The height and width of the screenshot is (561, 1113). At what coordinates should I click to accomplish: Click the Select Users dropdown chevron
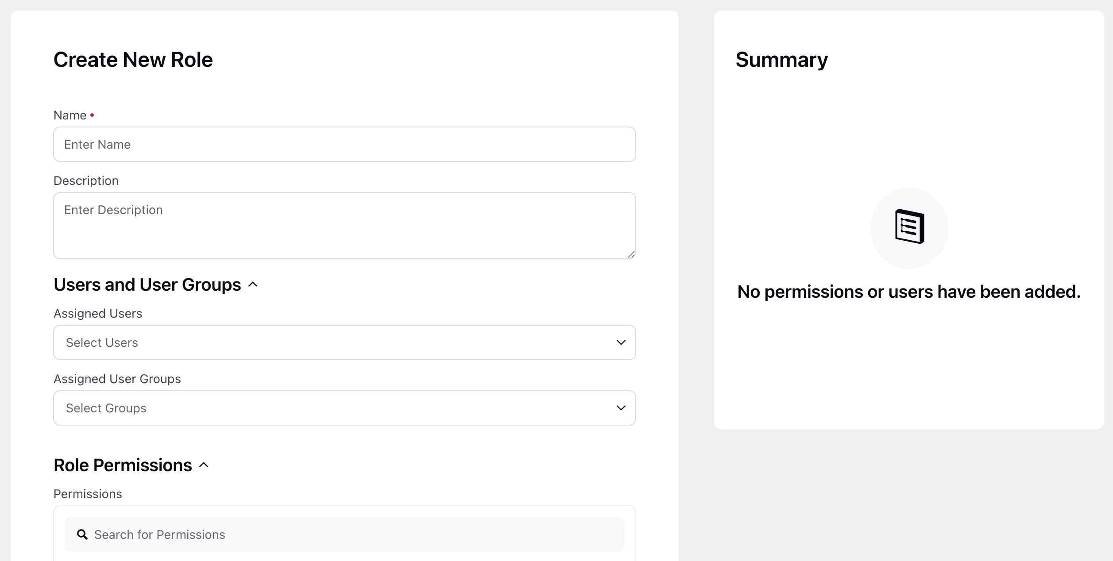coord(621,342)
